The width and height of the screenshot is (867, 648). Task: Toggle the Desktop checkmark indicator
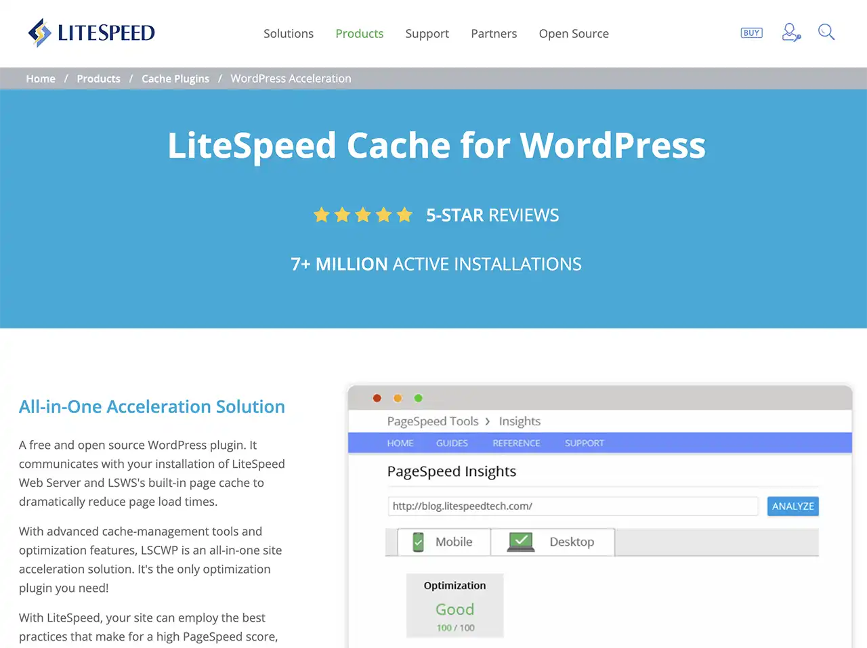(520, 541)
